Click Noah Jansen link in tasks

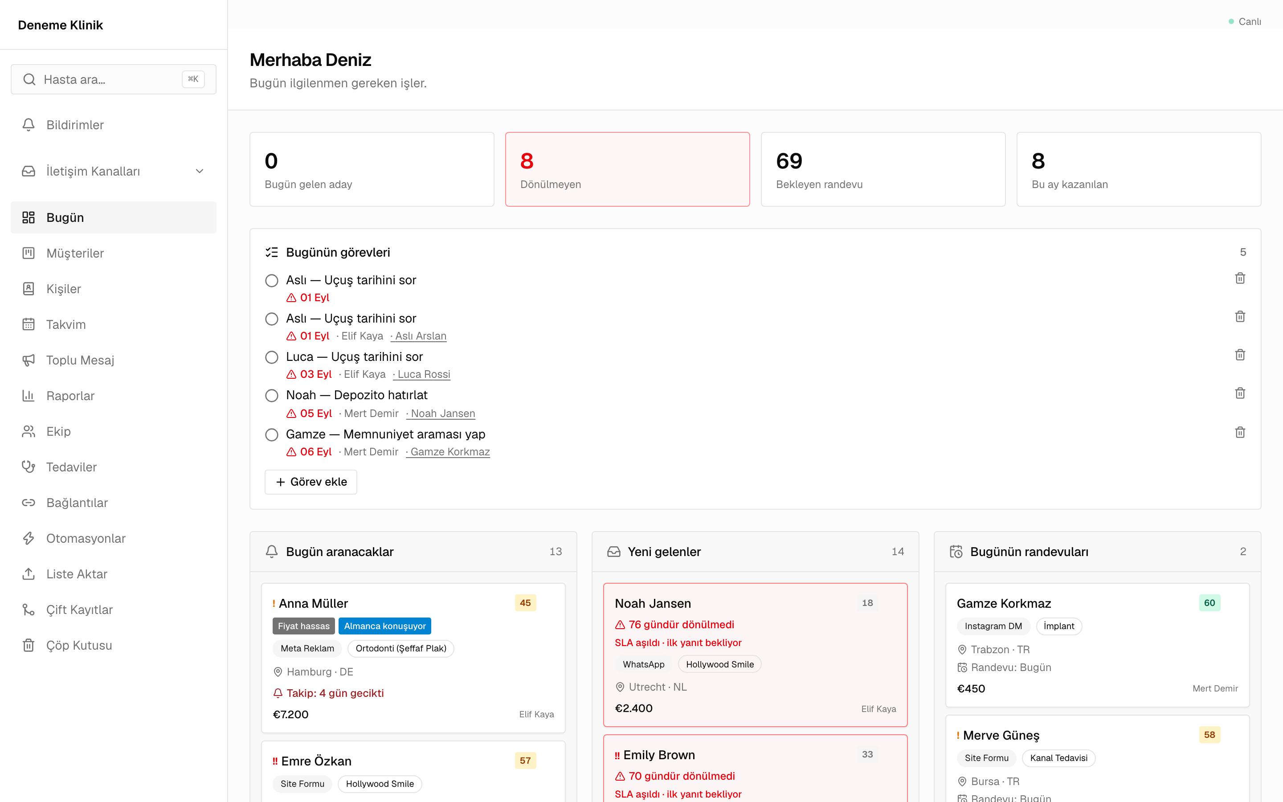click(441, 413)
